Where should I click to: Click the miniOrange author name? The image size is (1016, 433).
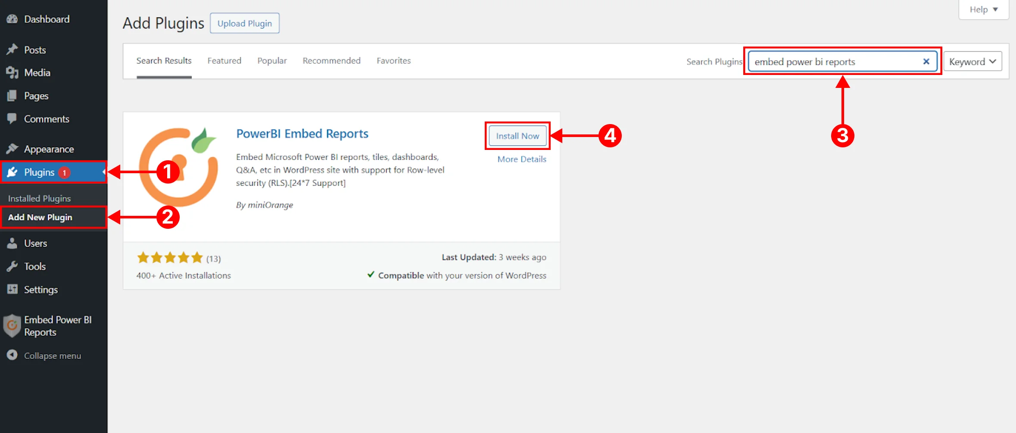point(270,205)
